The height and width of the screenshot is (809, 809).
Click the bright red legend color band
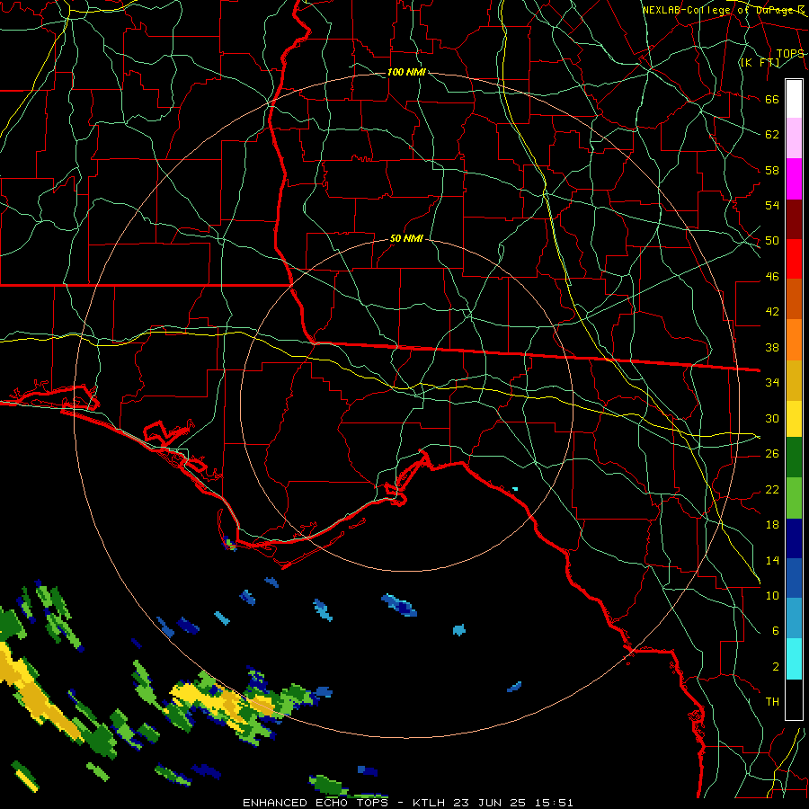(794, 259)
